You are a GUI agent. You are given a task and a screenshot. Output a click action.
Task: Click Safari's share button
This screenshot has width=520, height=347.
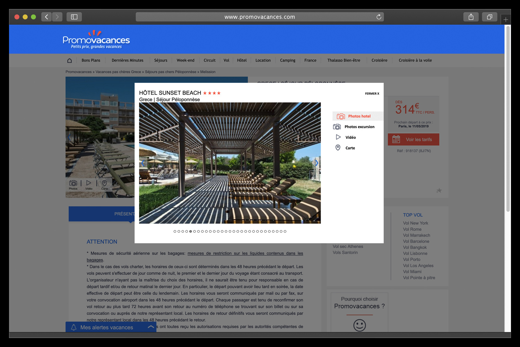pos(471,17)
